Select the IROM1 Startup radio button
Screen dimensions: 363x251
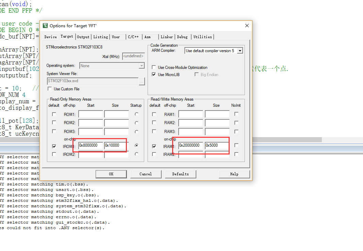136,145
